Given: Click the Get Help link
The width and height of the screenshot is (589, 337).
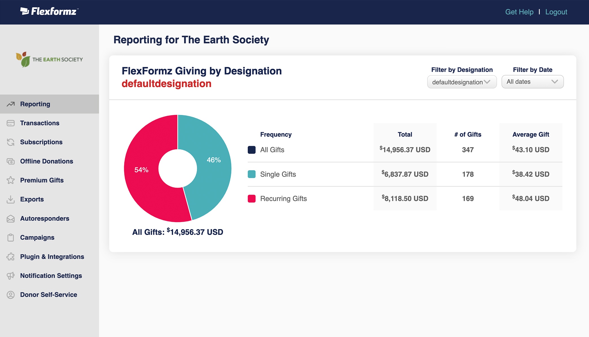Looking at the screenshot, I should coord(519,12).
